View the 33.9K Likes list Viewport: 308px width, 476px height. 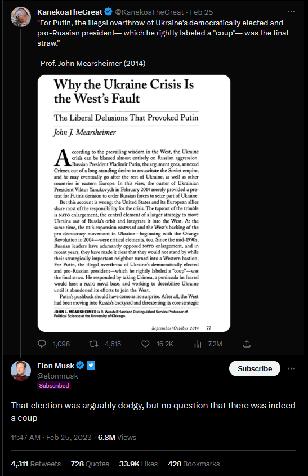coord(139,464)
